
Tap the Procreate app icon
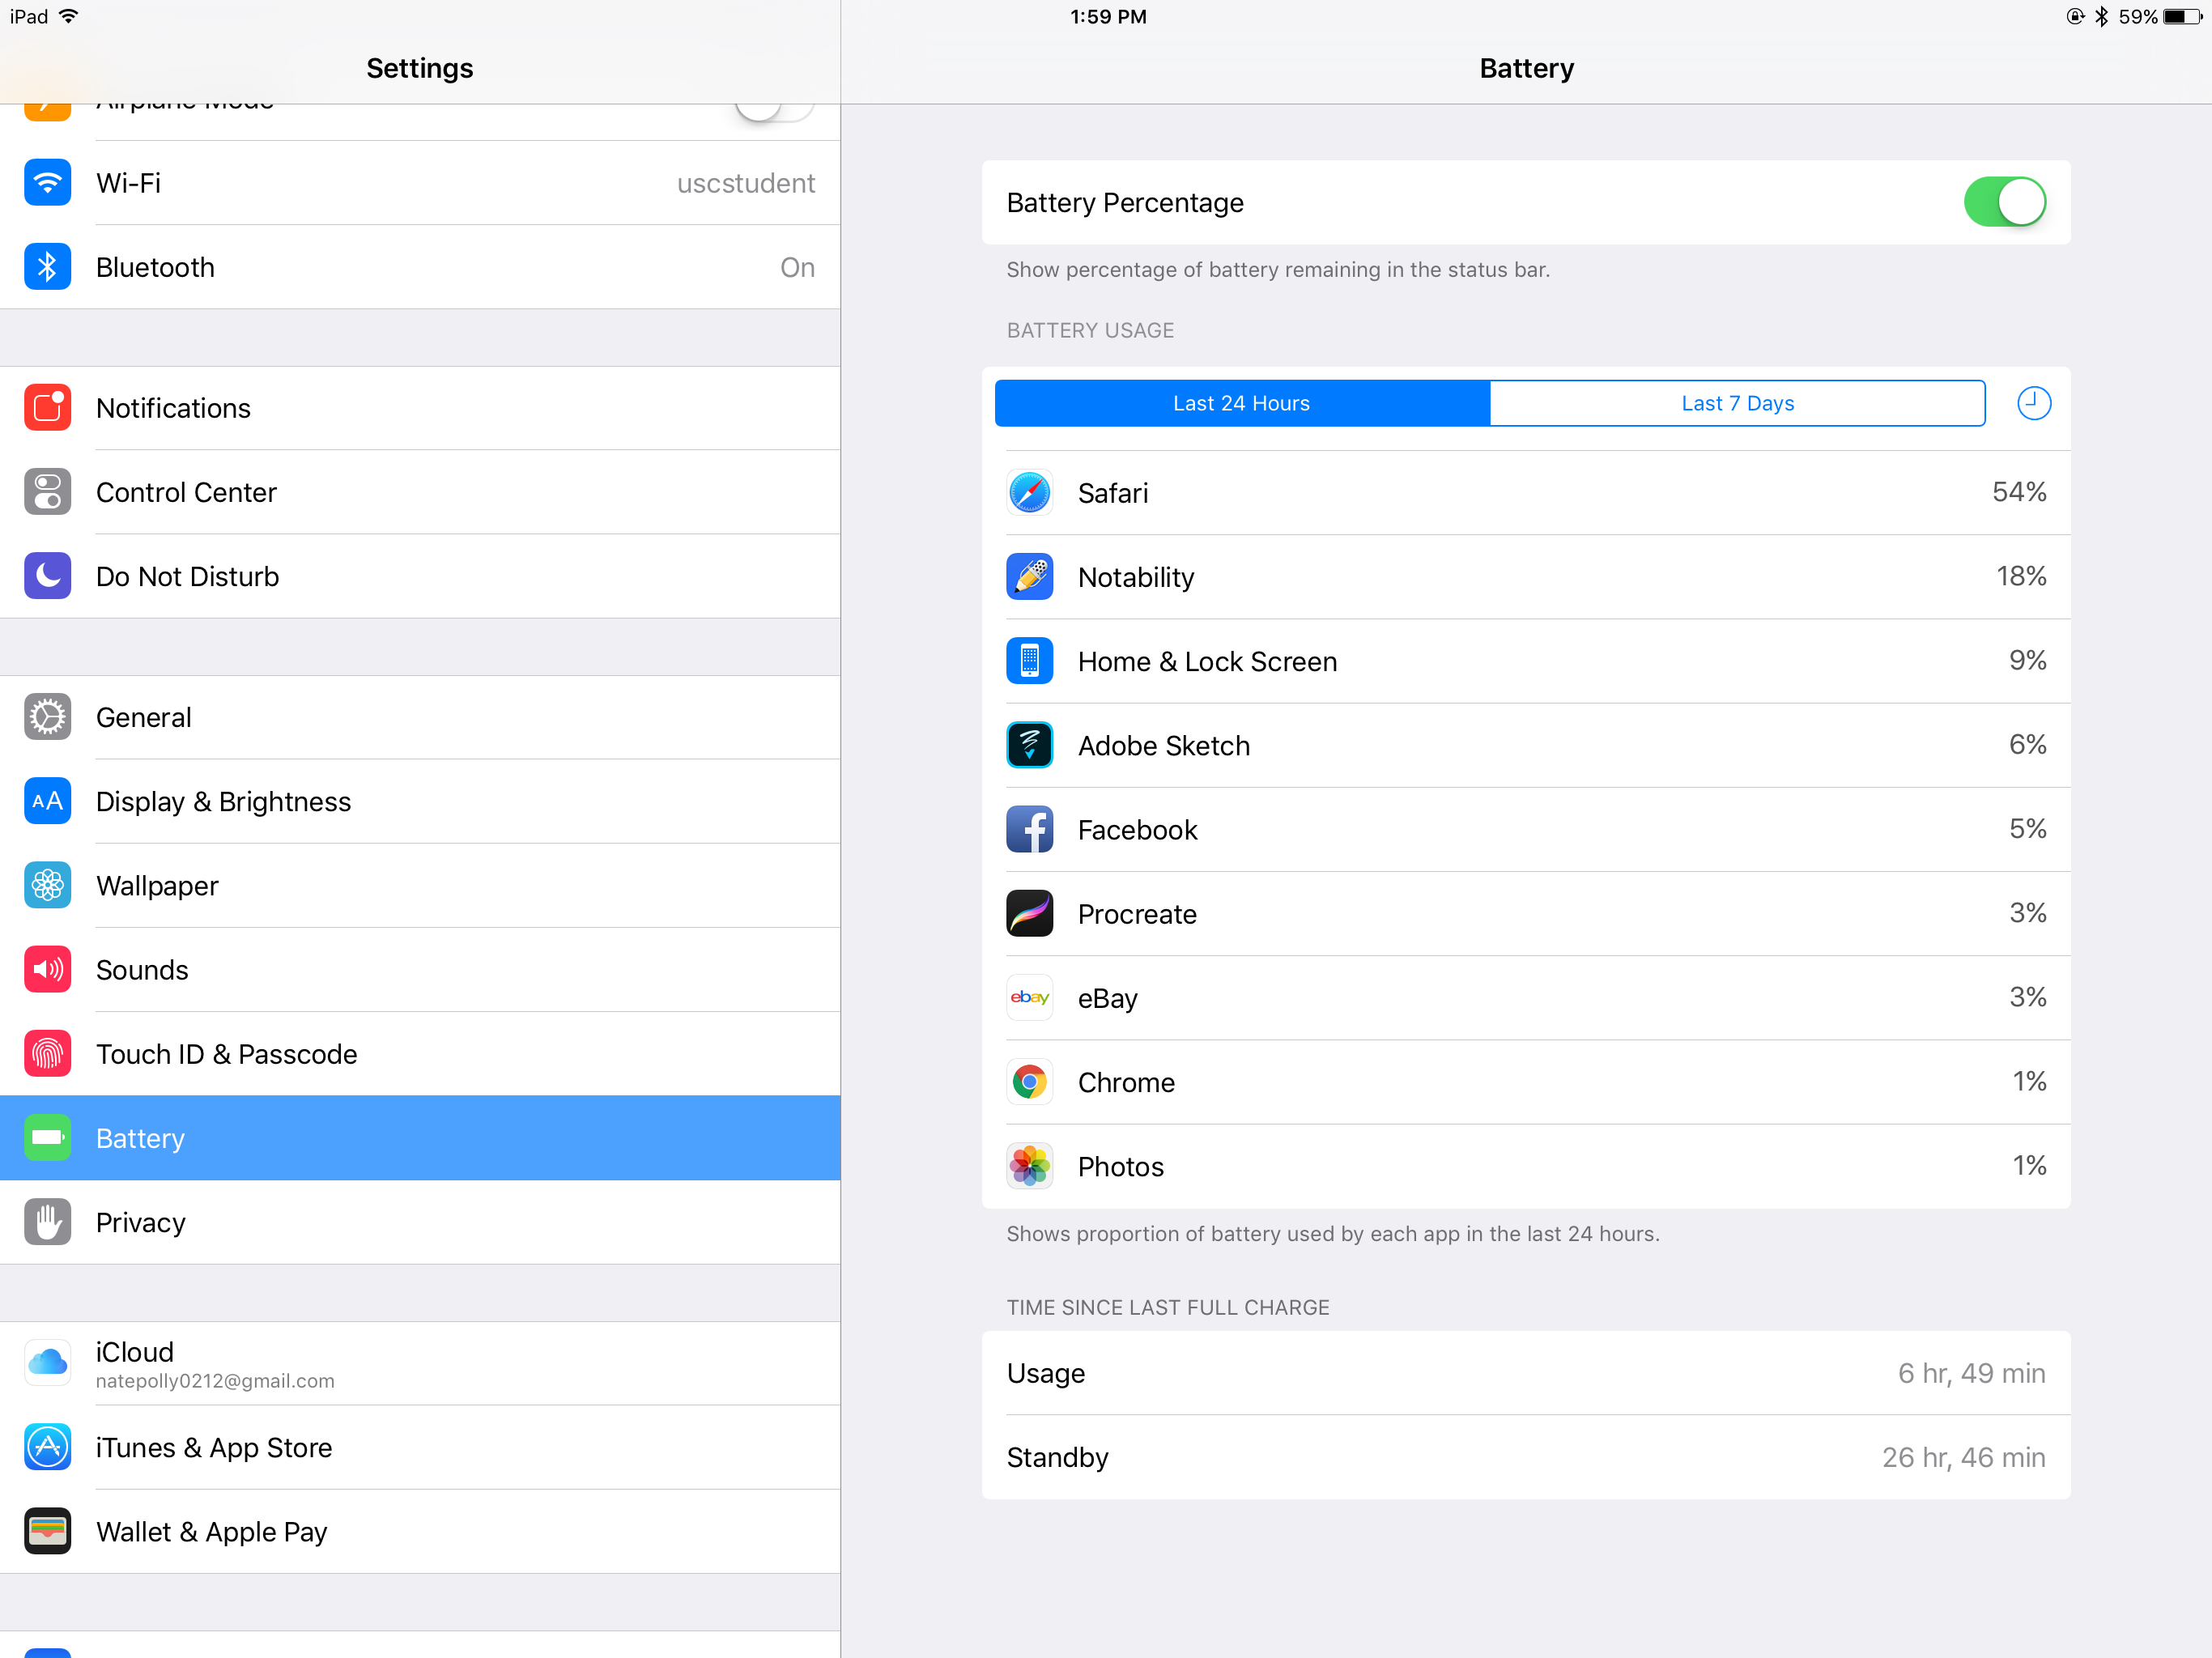pyautogui.click(x=1029, y=913)
